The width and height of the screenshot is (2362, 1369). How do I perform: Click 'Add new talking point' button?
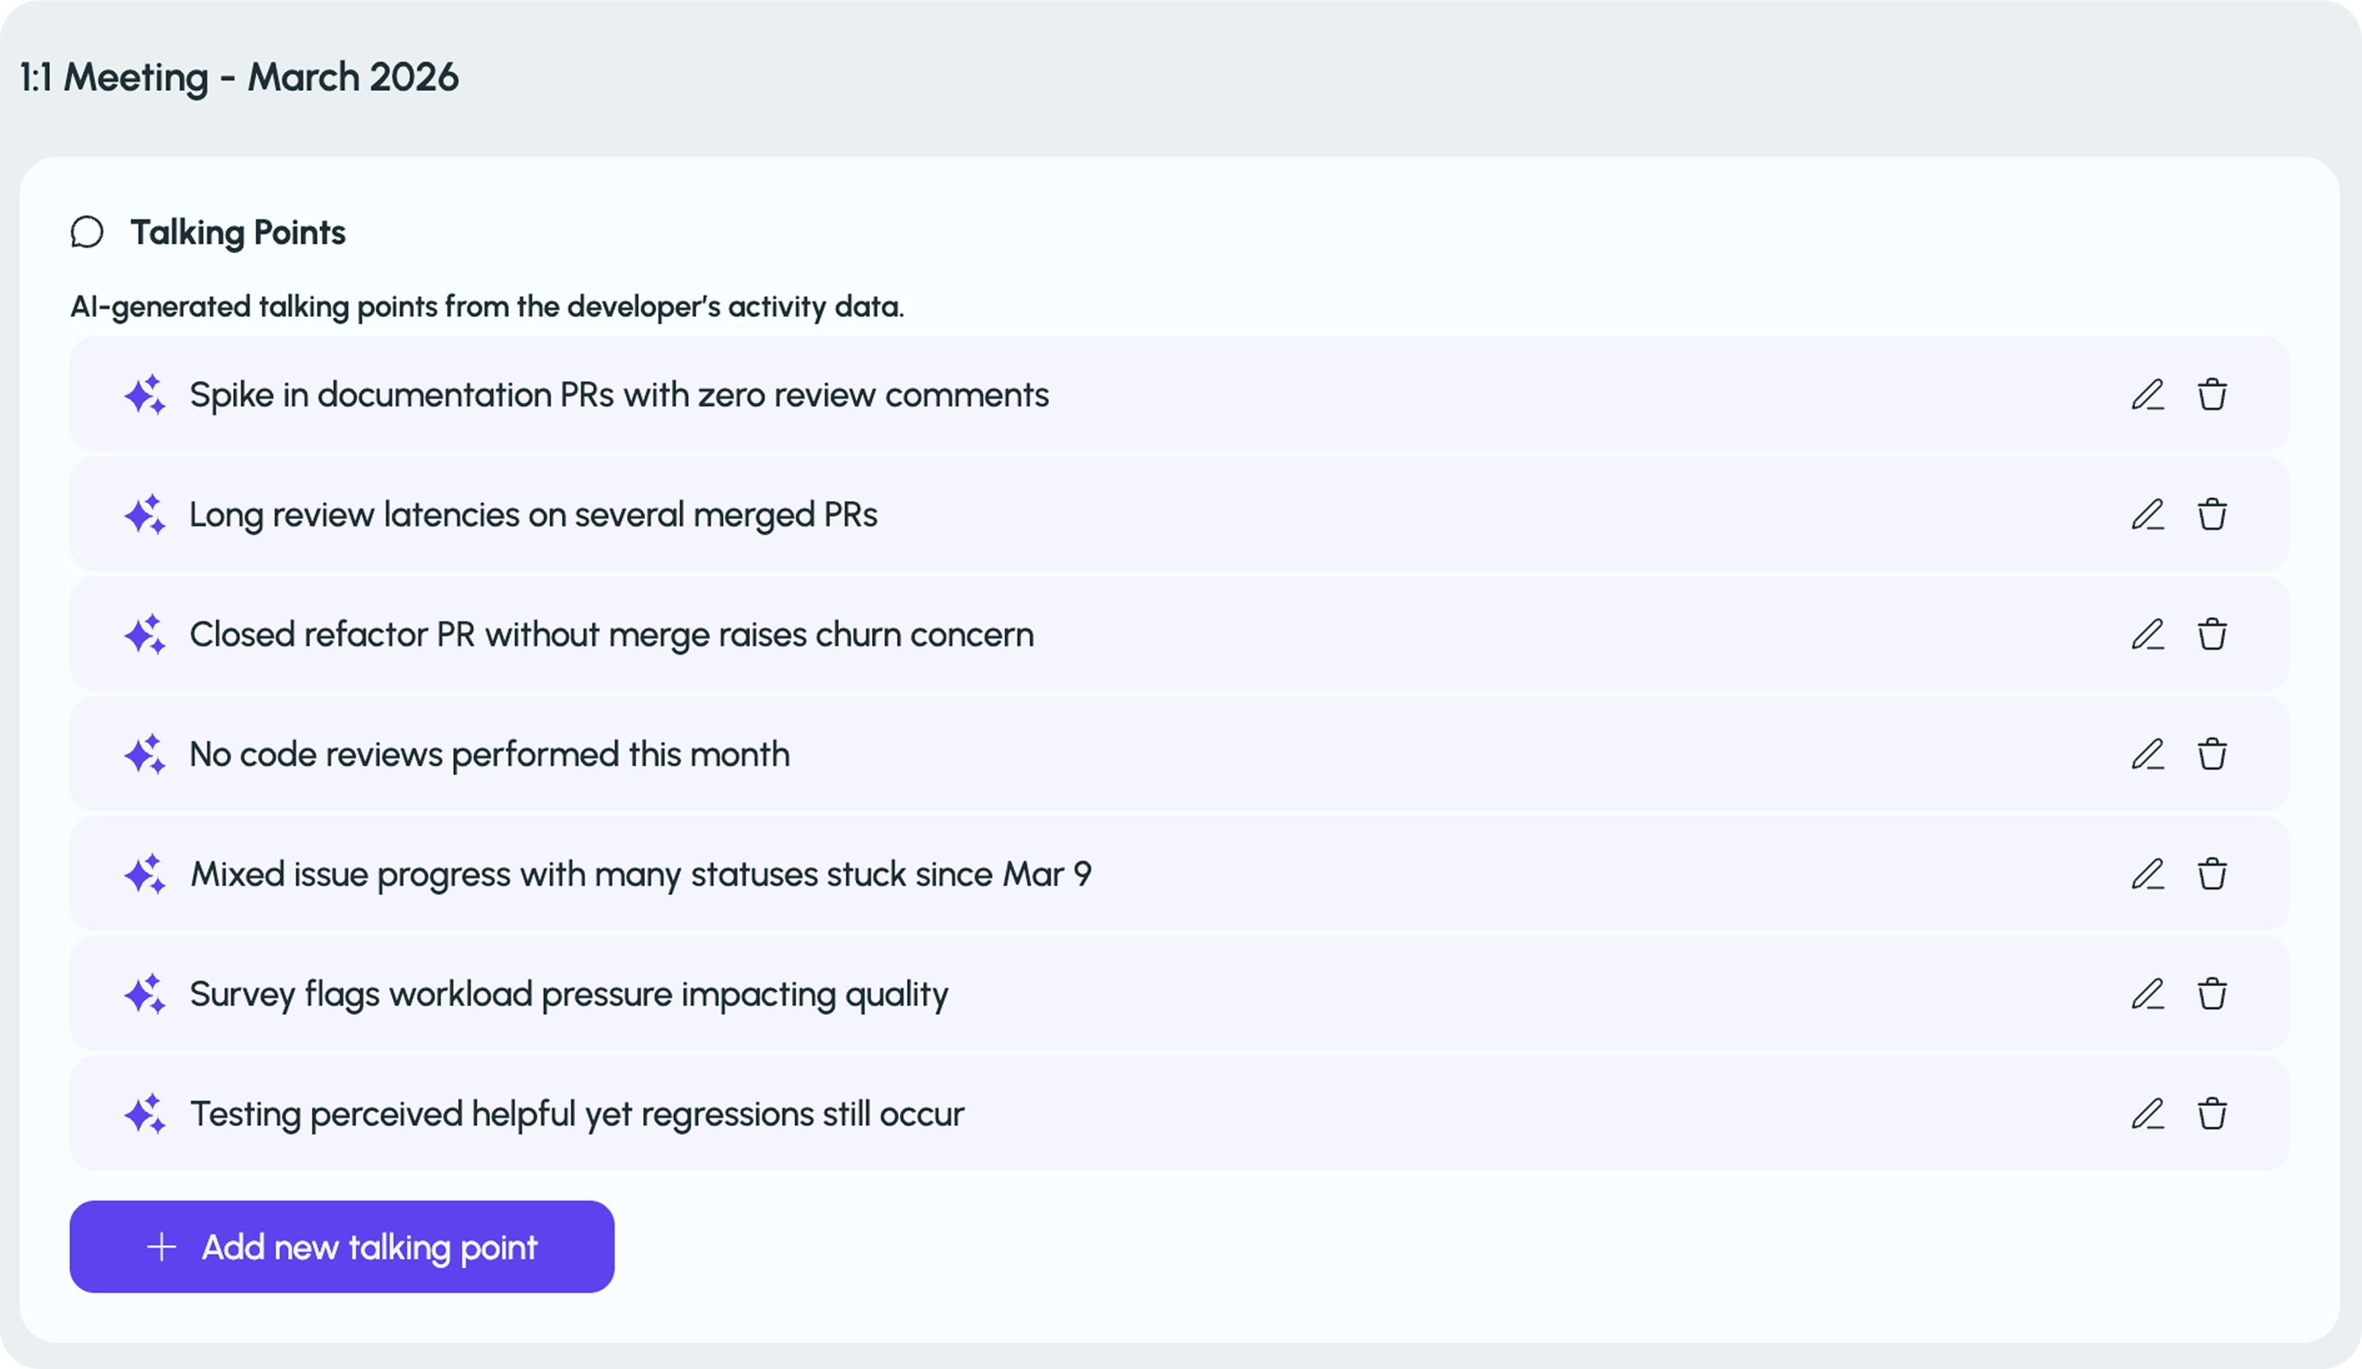point(342,1247)
